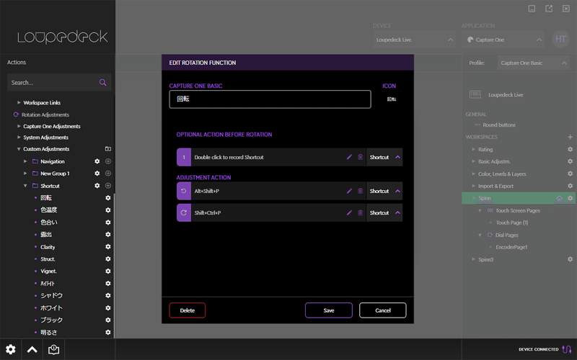The height and width of the screenshot is (360, 577).
Task: Open gear settings for 色温度 action
Action: (x=107, y=210)
